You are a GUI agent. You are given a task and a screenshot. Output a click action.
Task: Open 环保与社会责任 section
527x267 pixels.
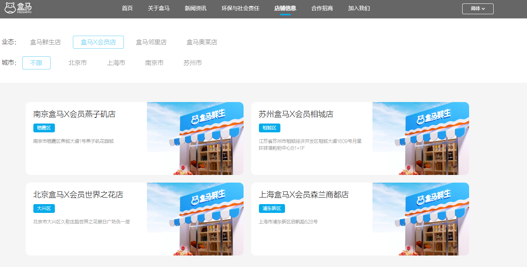240,8
